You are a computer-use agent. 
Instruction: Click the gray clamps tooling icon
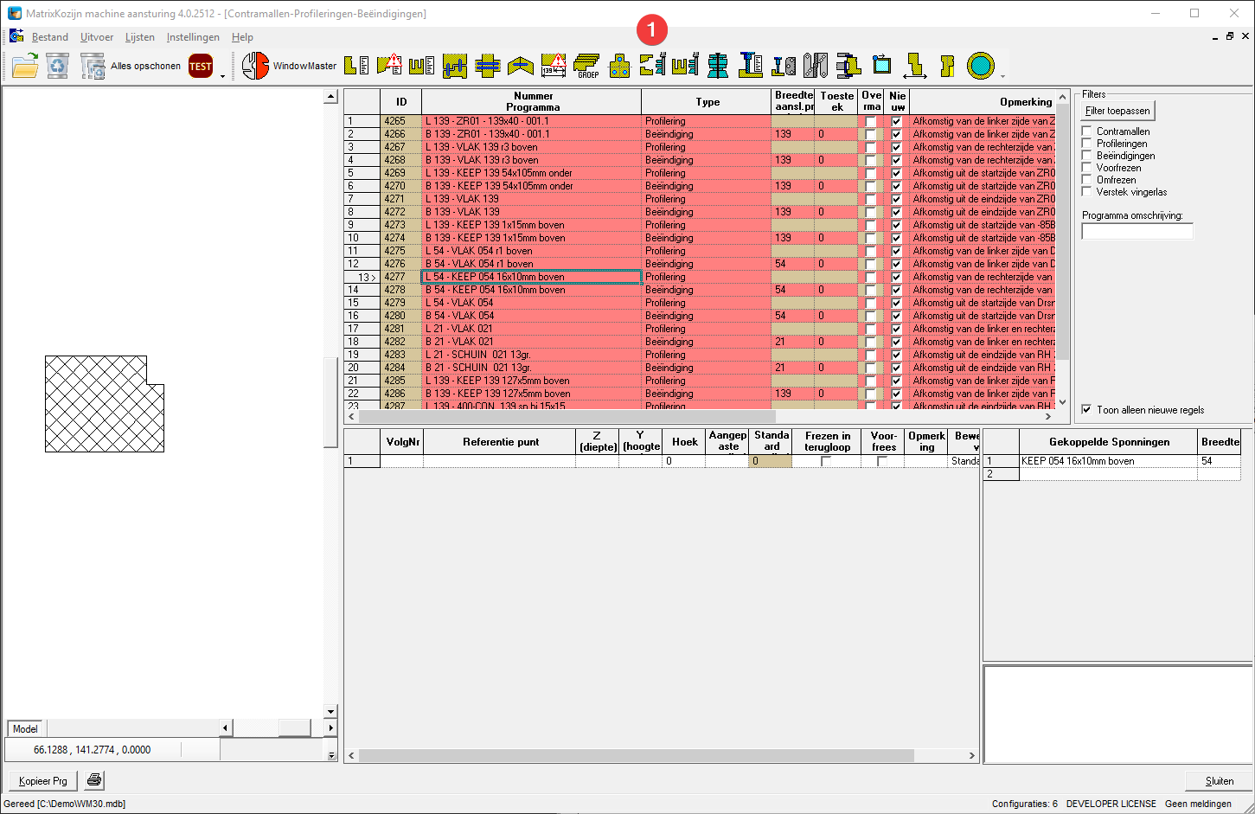pos(816,66)
